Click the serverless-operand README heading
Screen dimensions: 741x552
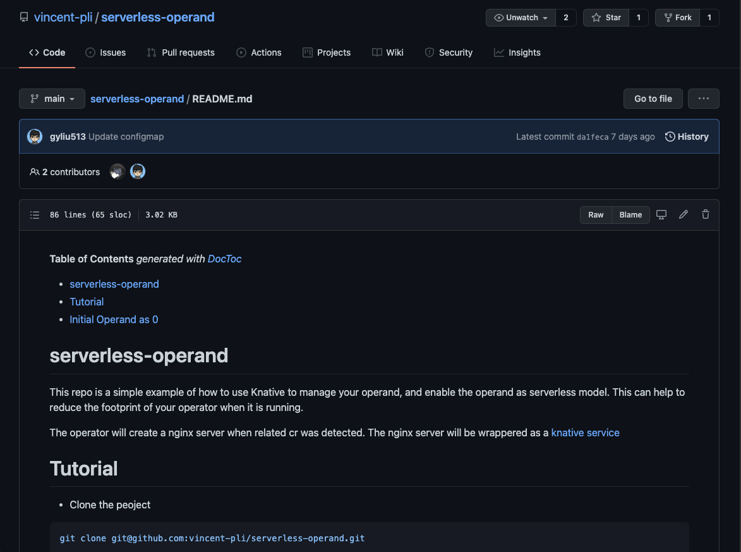139,356
